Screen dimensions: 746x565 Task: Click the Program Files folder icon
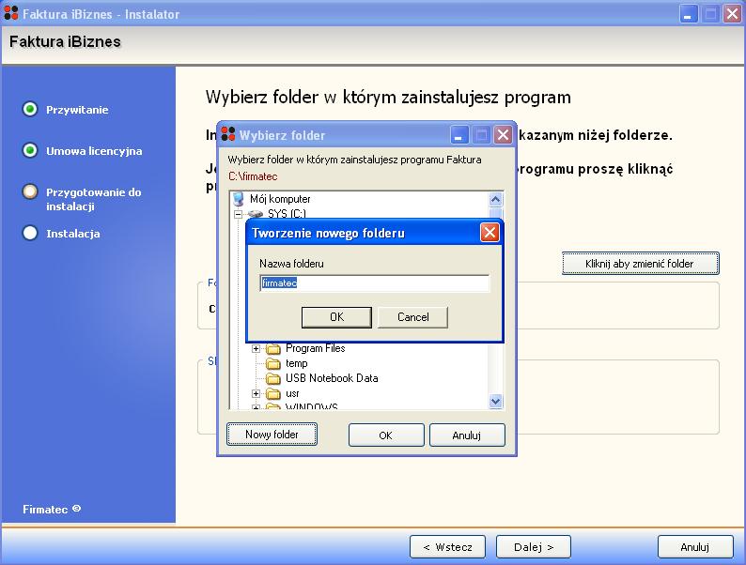click(273, 349)
